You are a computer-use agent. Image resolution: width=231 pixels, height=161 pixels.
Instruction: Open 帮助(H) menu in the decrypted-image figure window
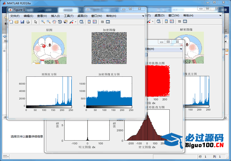tap(188, 15)
